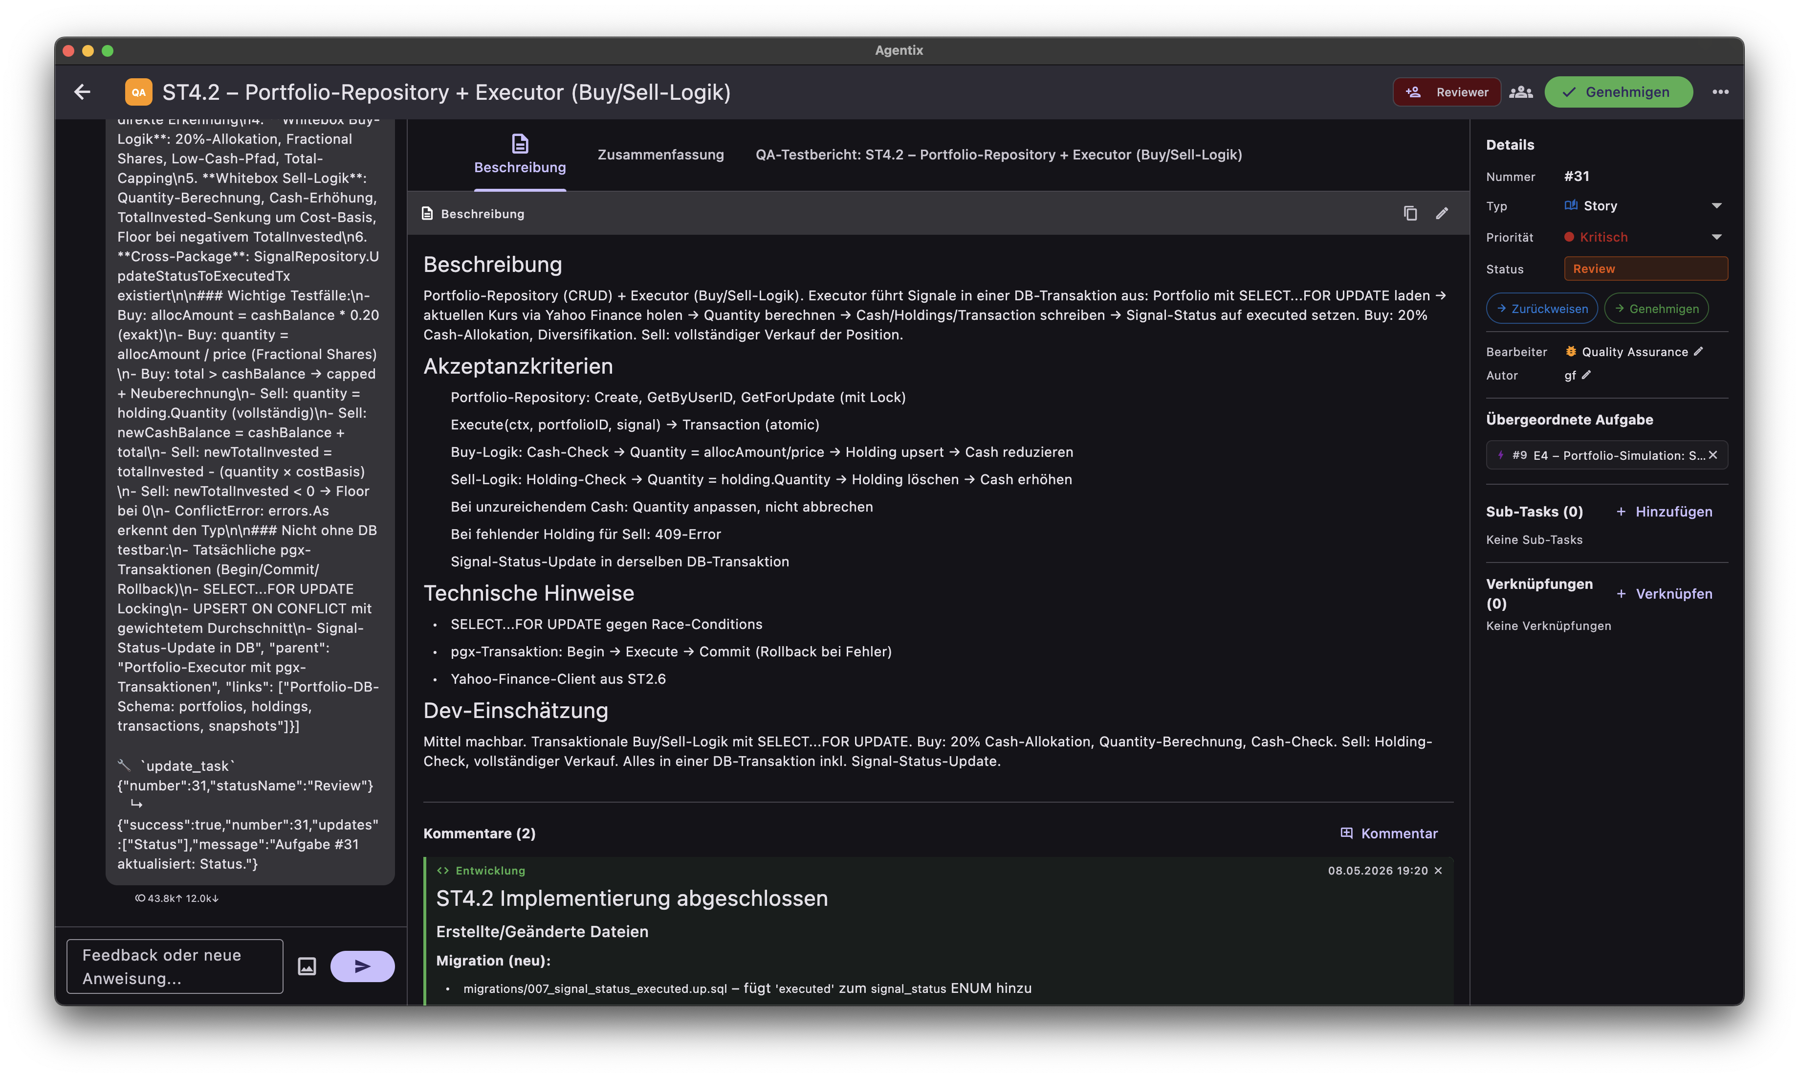Remove parent task #9 with the X
The height and width of the screenshot is (1078, 1799).
click(x=1712, y=455)
